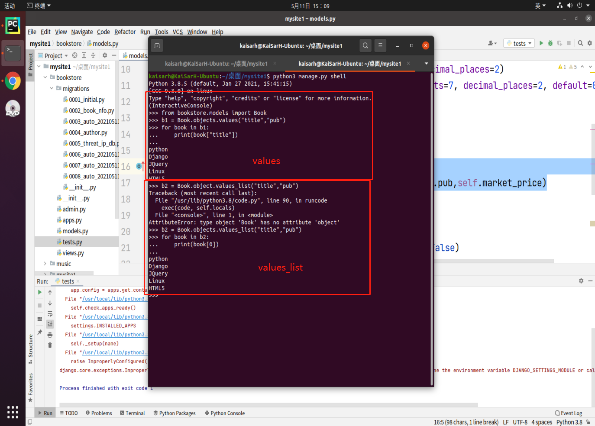Click Stop icon in Run panel
The image size is (595, 426).
[x=40, y=305]
